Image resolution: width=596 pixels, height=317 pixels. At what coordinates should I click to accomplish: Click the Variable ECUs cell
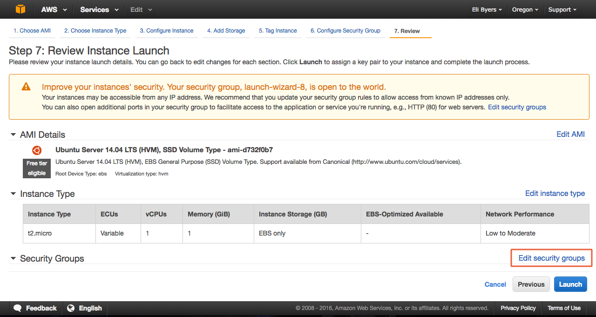click(x=118, y=233)
